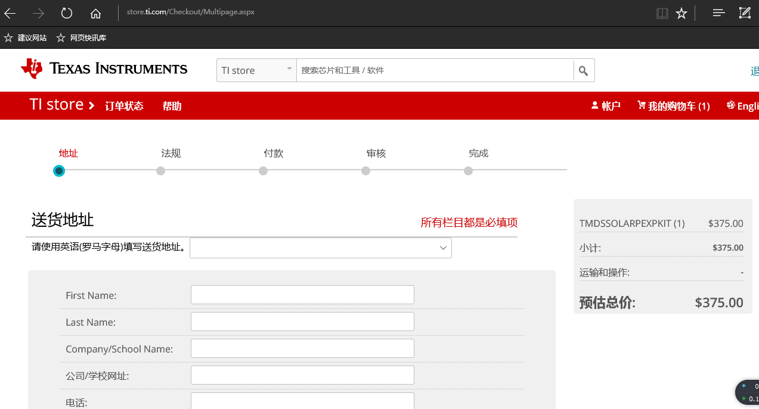The height and width of the screenshot is (409, 759).
Task: Switch language to English
Action: [743, 106]
